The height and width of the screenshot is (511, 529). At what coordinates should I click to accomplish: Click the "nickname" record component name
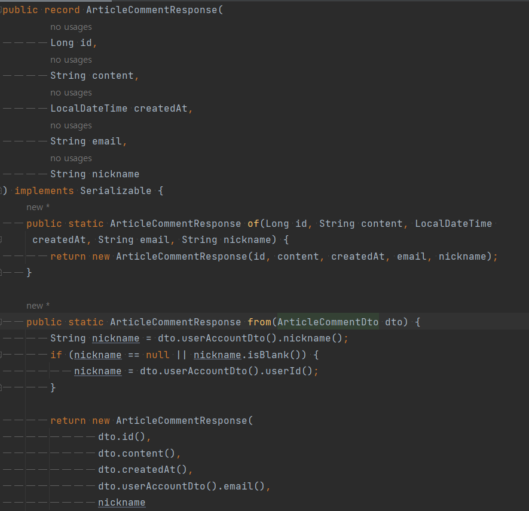point(116,174)
